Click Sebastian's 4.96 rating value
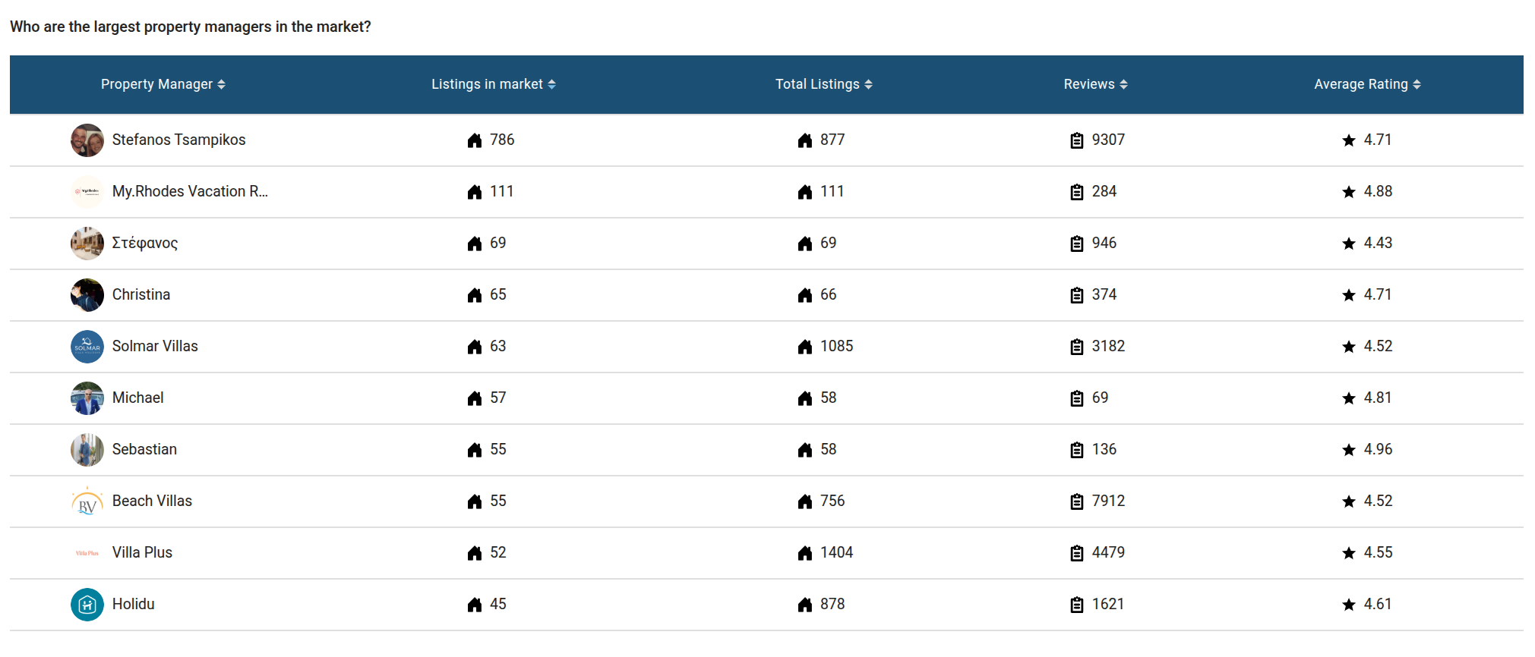1535x657 pixels. (1378, 449)
